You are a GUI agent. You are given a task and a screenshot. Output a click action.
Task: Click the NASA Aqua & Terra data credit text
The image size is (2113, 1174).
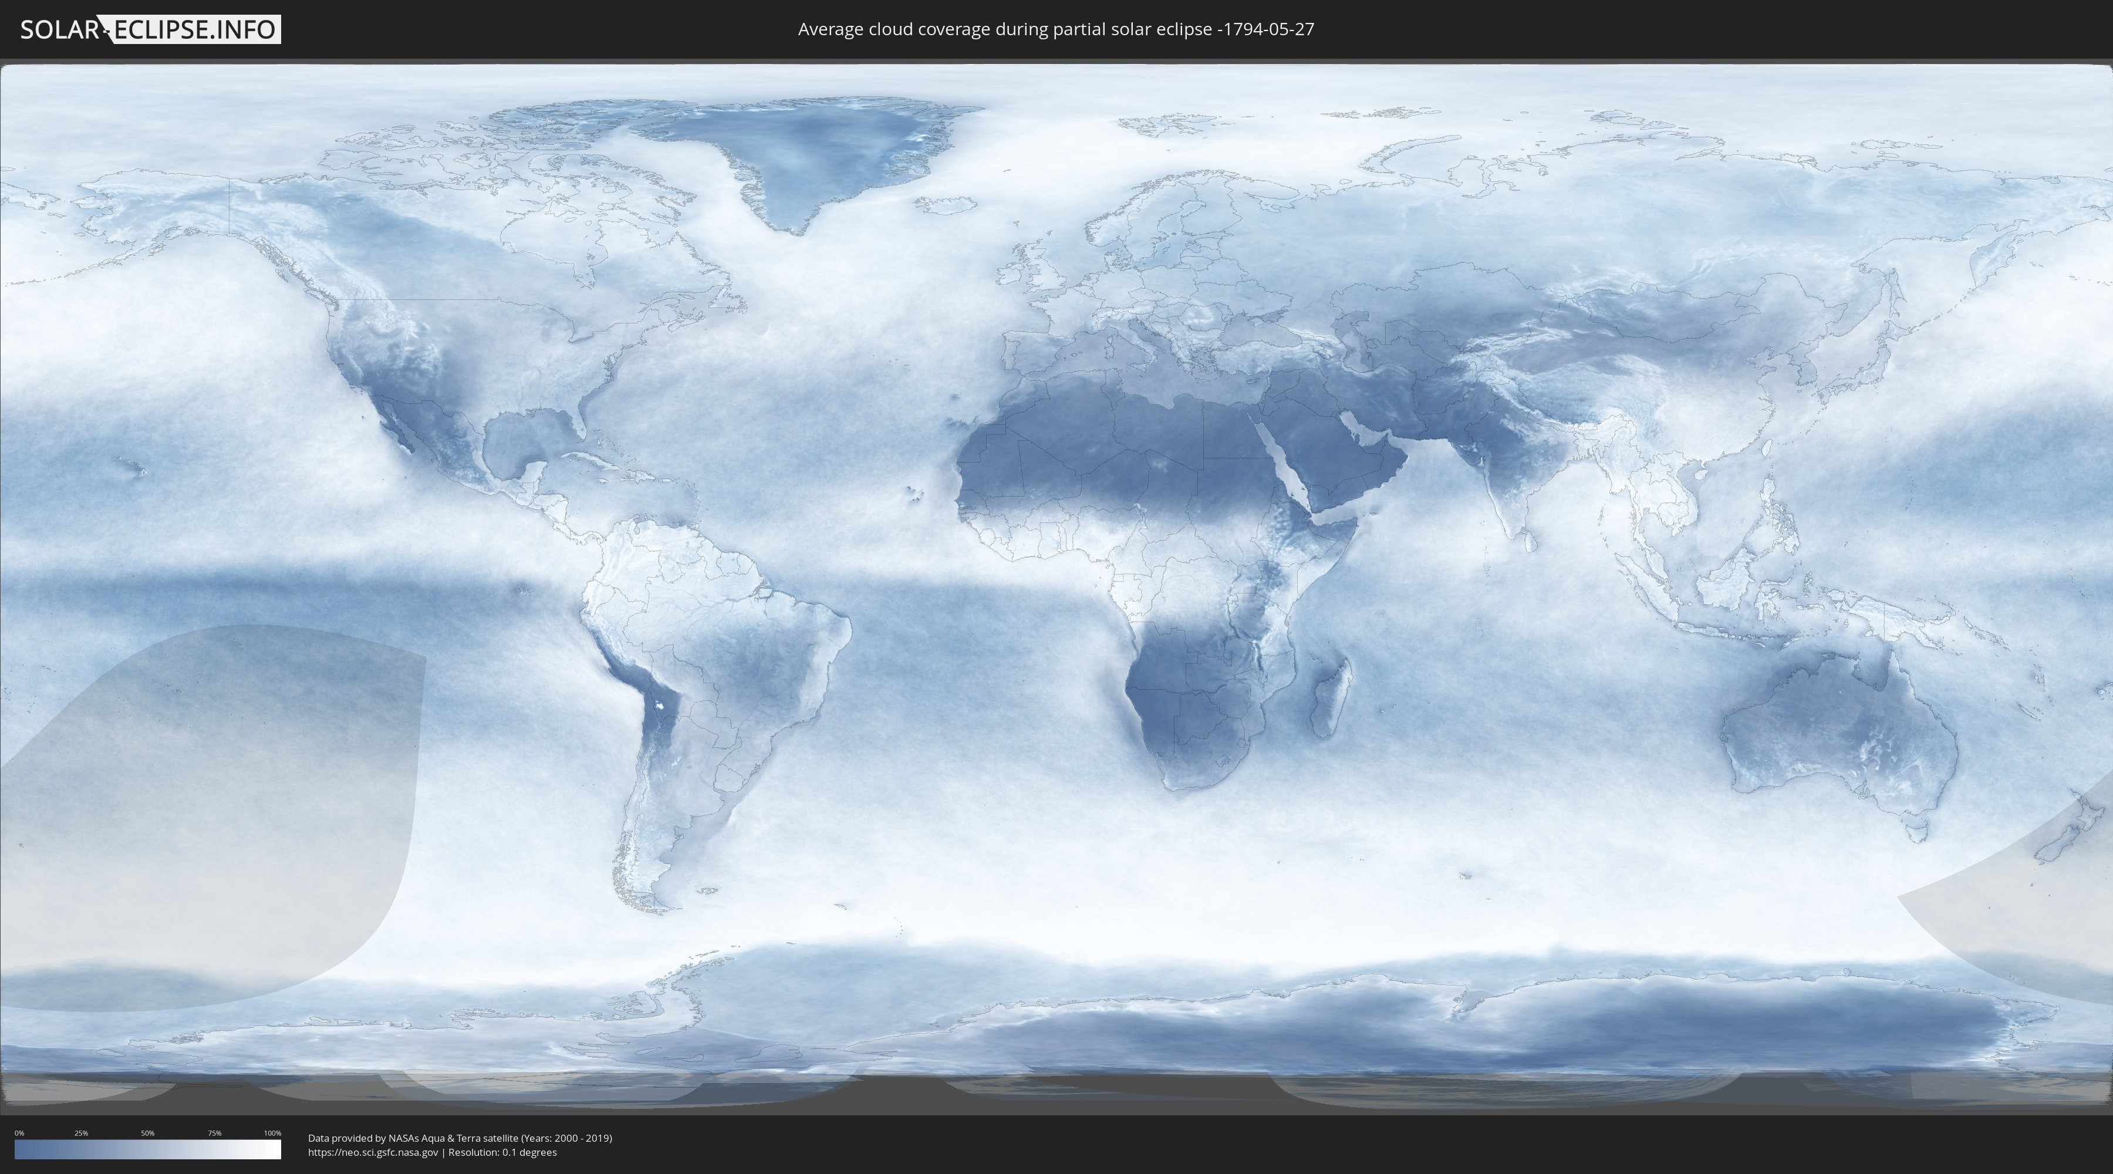pos(460,1138)
